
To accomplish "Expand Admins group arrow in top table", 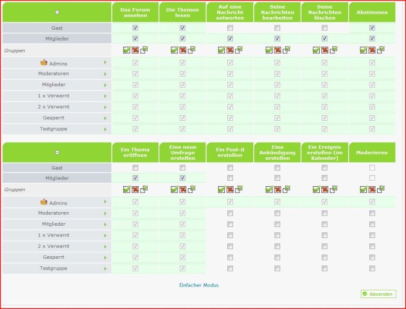I will tap(105, 62).
